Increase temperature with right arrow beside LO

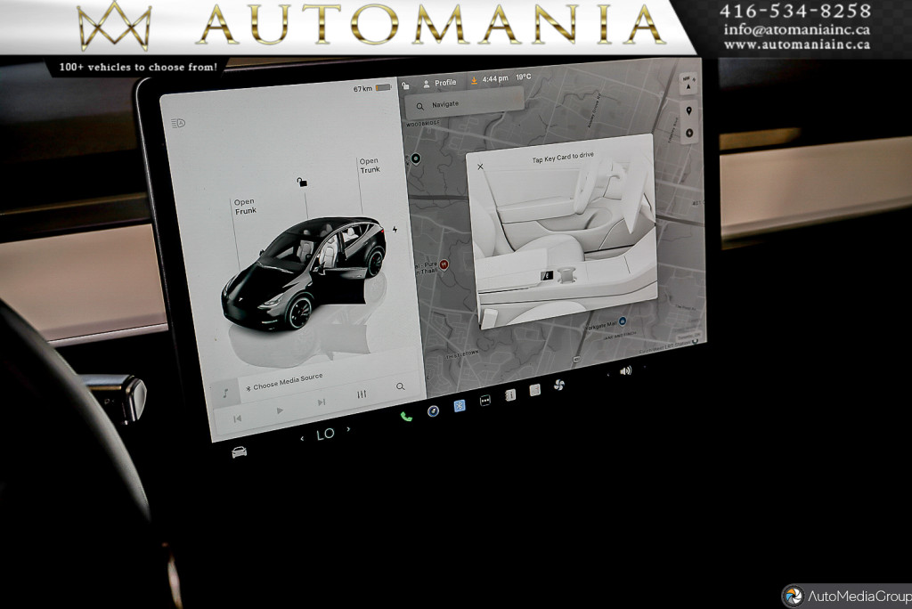tap(348, 429)
